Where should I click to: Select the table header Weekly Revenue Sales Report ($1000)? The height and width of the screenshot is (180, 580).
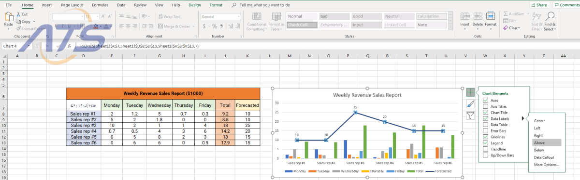click(163, 93)
